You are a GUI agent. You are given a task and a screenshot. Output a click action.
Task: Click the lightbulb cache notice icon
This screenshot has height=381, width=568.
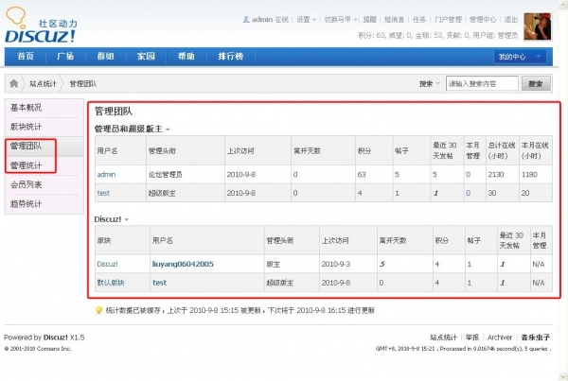pyautogui.click(x=98, y=310)
